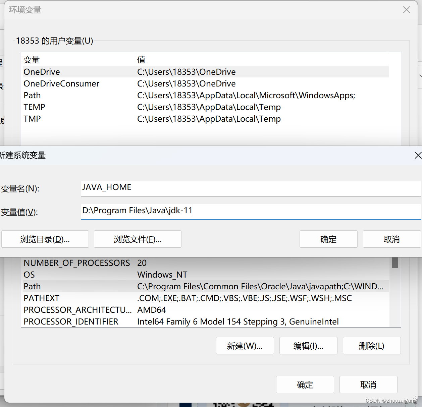Image resolution: width=422 pixels, height=407 pixels.
Task: Select the PATHEXT system variable
Action: pos(134,298)
